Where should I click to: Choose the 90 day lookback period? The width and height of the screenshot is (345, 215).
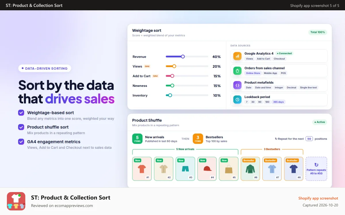click(x=260, y=102)
